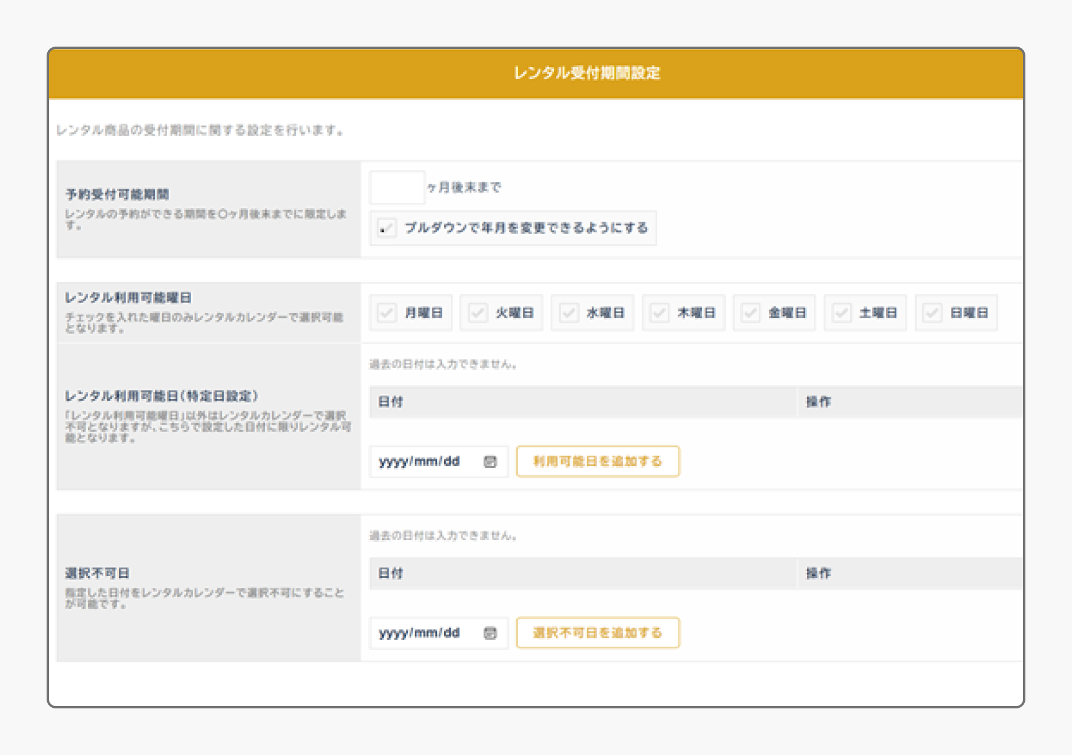
Task: Click 利用可能日を追加する button
Action: pos(598,461)
